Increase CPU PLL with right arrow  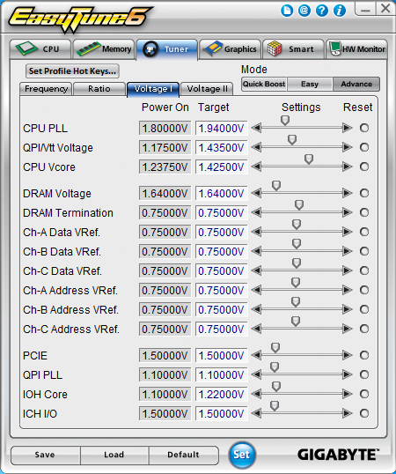pyautogui.click(x=347, y=128)
